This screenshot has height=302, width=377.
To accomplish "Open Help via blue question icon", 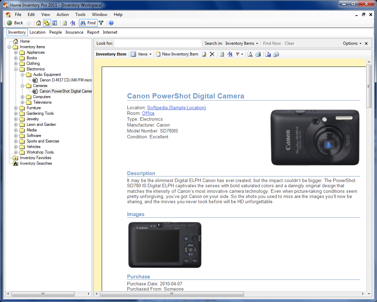I will (x=111, y=23).
